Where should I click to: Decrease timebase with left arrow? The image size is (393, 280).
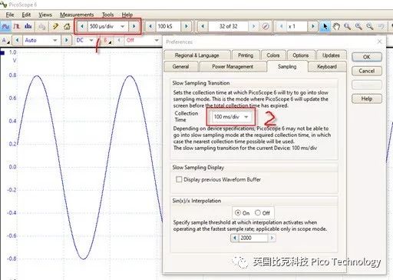click(82, 26)
